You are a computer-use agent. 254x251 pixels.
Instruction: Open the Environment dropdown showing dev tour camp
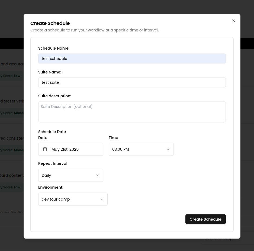coord(73,199)
